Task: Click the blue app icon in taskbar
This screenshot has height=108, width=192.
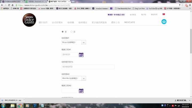Action: point(35,106)
